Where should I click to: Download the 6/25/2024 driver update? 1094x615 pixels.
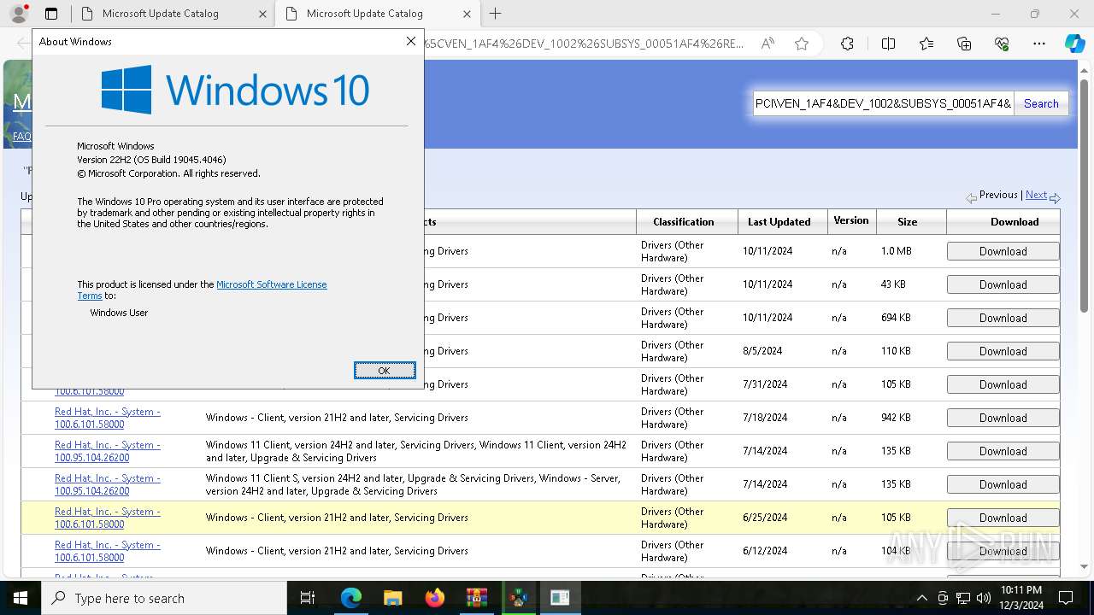pyautogui.click(x=1003, y=518)
